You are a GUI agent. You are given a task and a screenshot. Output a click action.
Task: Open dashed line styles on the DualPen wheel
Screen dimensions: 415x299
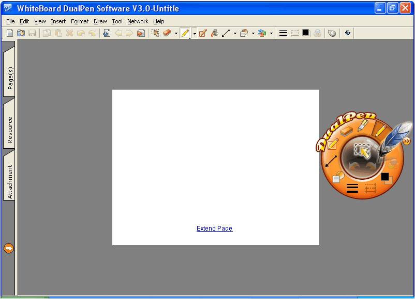pyautogui.click(x=370, y=188)
